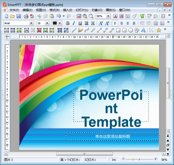Click the ruler origin crosshair box
174x165 pixels.
point(7,37)
